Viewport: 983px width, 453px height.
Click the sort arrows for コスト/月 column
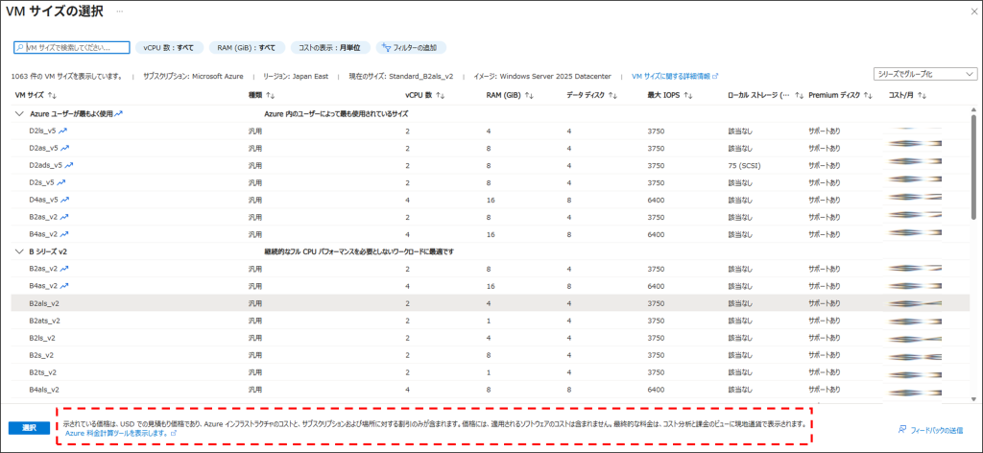point(923,96)
